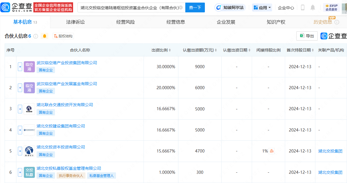Click the info icon beside 合伙人信息

pyautogui.click(x=36, y=36)
